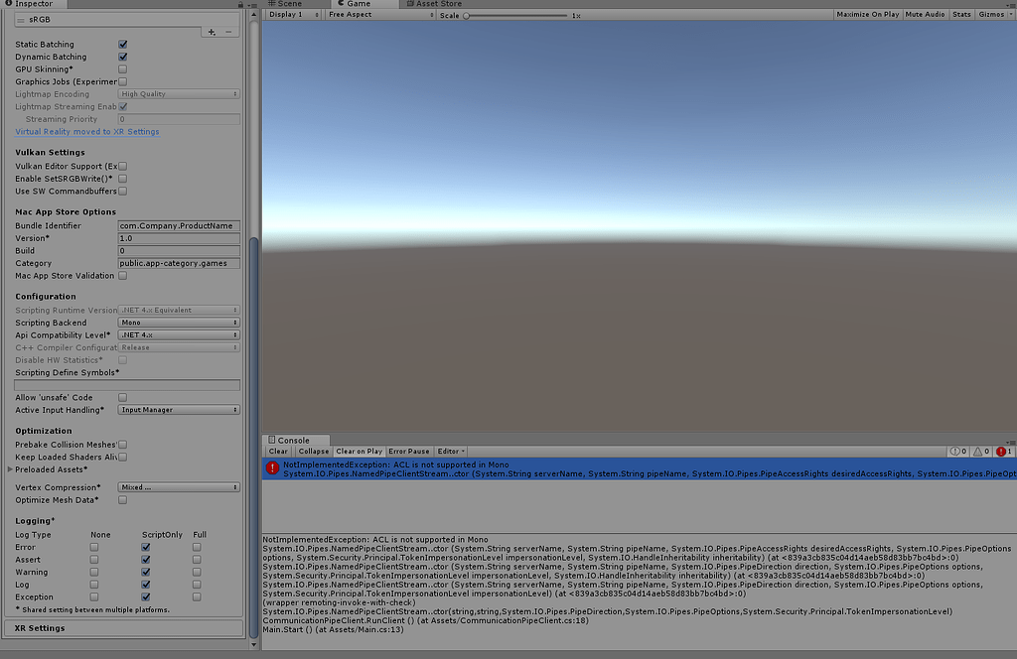Click the Clear button in Console
This screenshot has height=659, width=1017.
[x=277, y=451]
